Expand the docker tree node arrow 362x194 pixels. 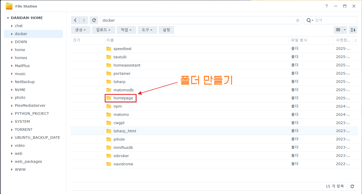coord(12,34)
